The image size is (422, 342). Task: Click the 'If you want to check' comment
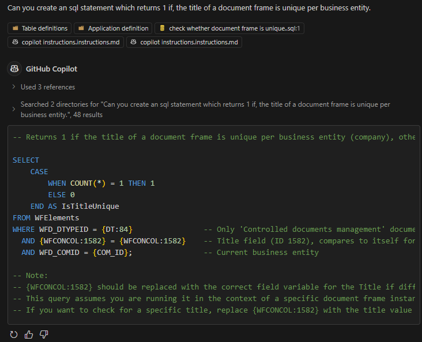tap(212, 310)
